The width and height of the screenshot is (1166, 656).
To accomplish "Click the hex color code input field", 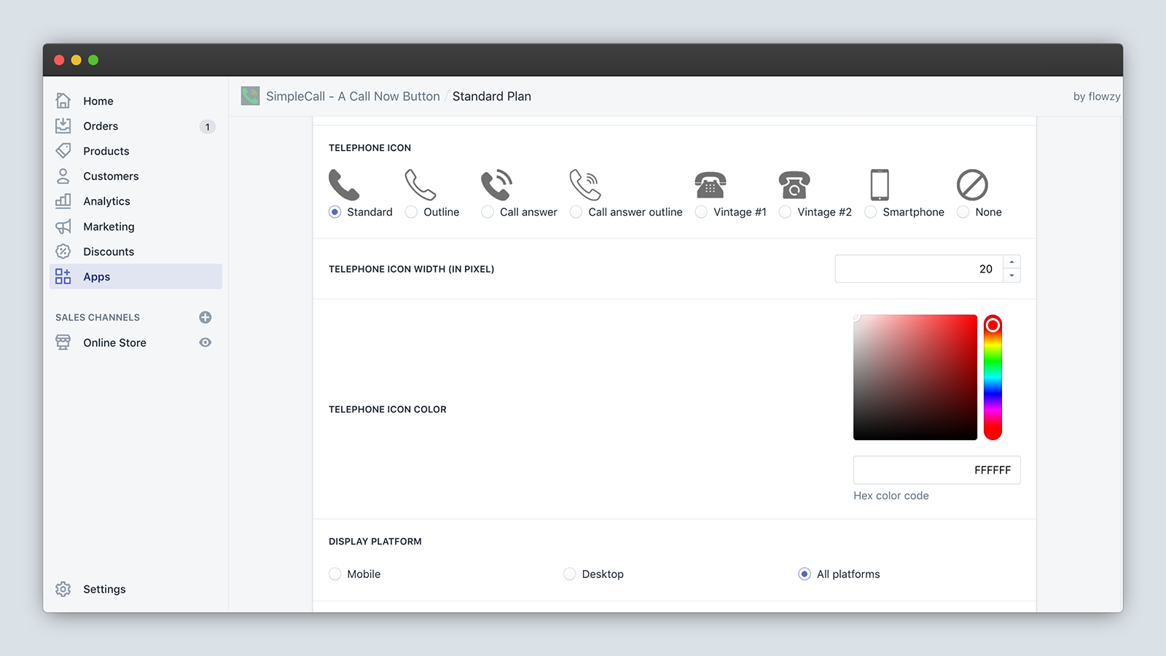I will coord(936,470).
